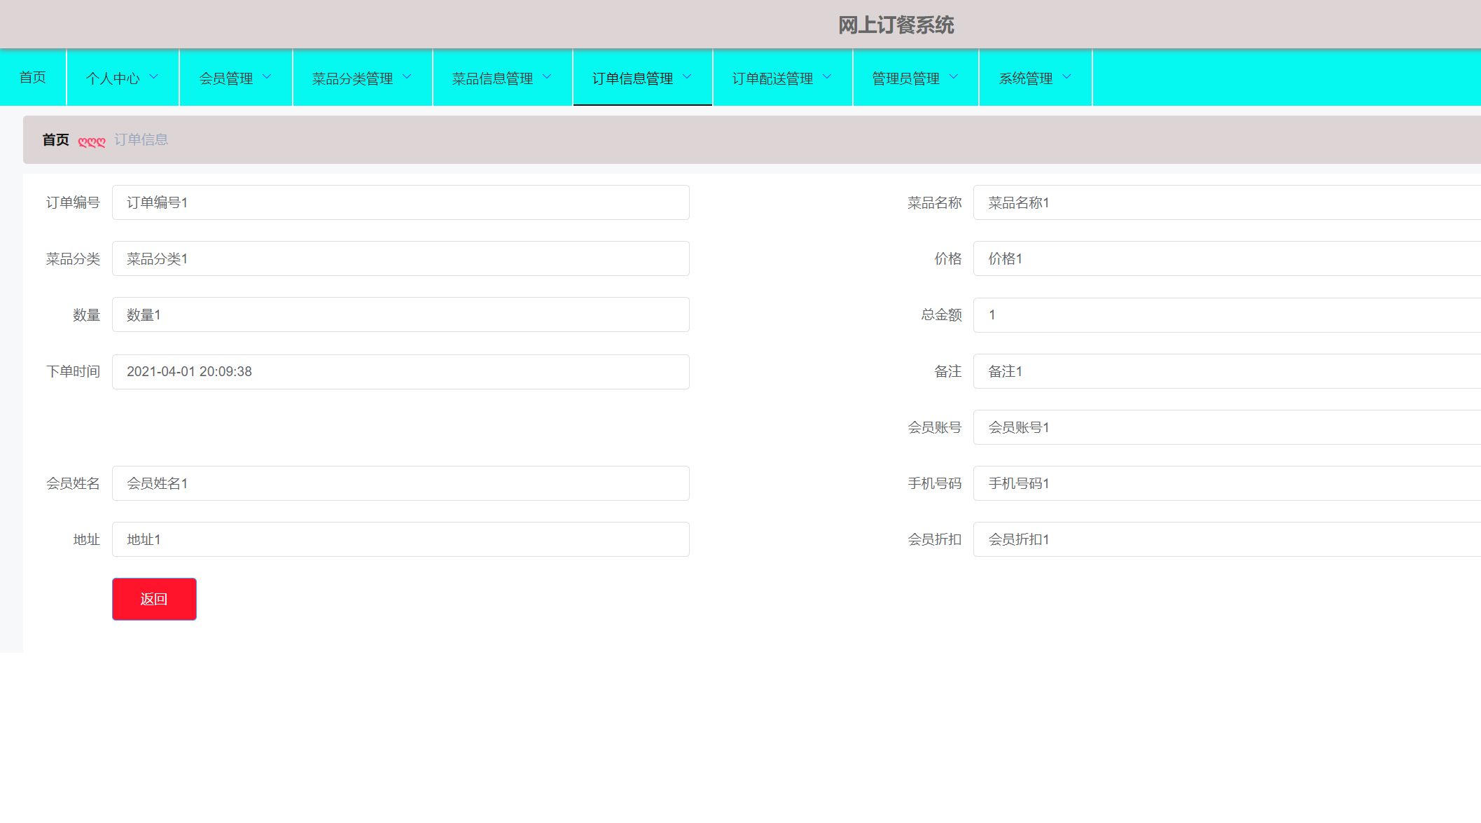The height and width of the screenshot is (823, 1481).
Task: Expand the 管理员管理 chevron icon
Action: [953, 77]
